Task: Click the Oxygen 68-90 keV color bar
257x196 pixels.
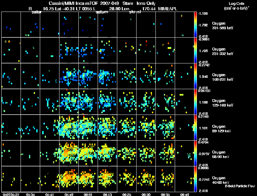Action: tap(195, 153)
